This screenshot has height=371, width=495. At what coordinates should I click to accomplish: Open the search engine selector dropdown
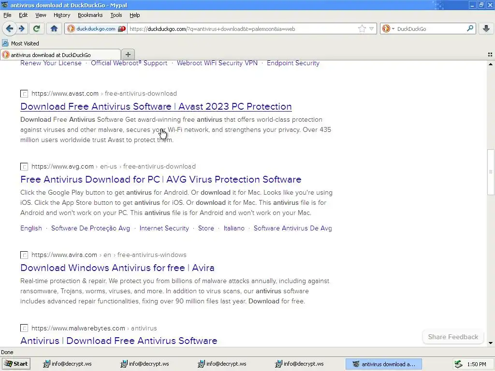(388, 29)
